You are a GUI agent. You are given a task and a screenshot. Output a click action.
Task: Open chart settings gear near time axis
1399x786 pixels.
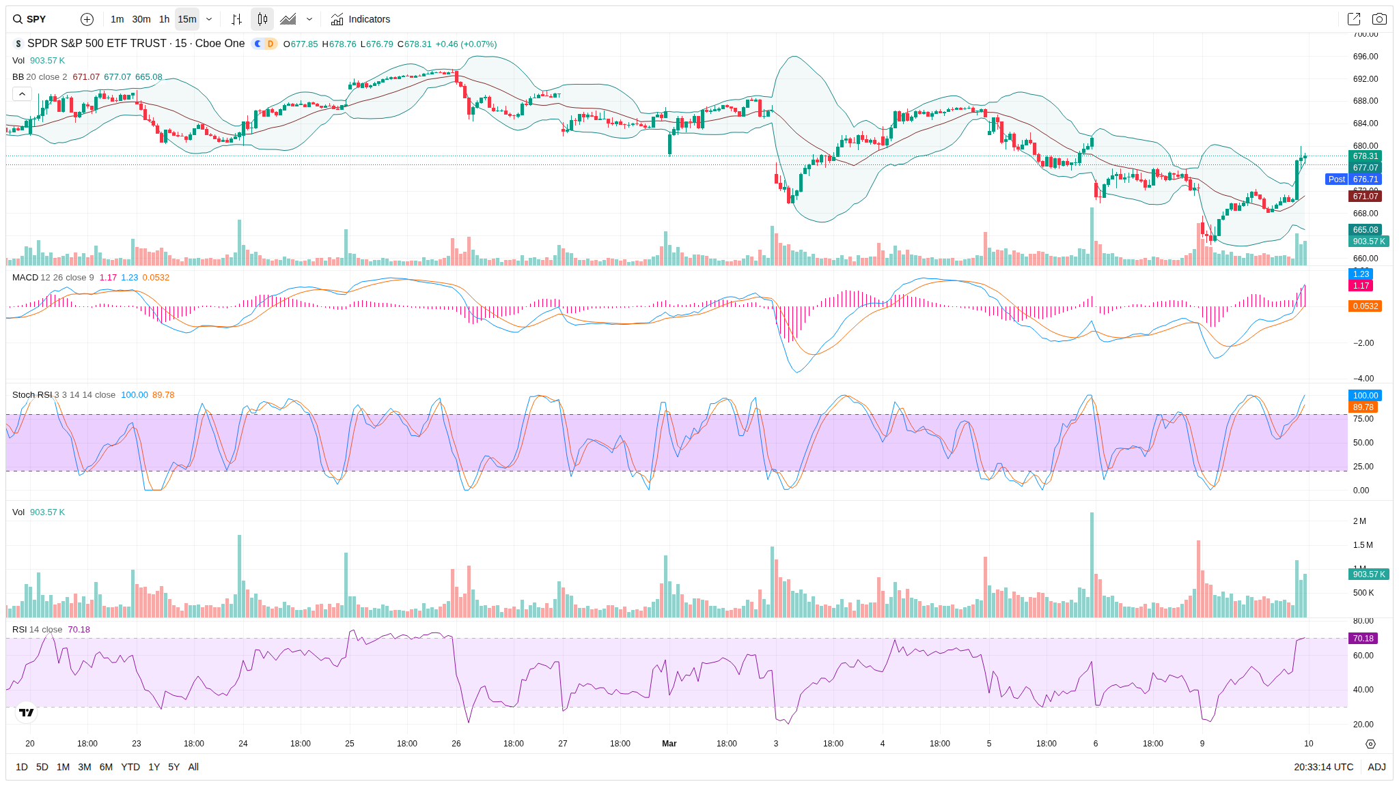1370,744
